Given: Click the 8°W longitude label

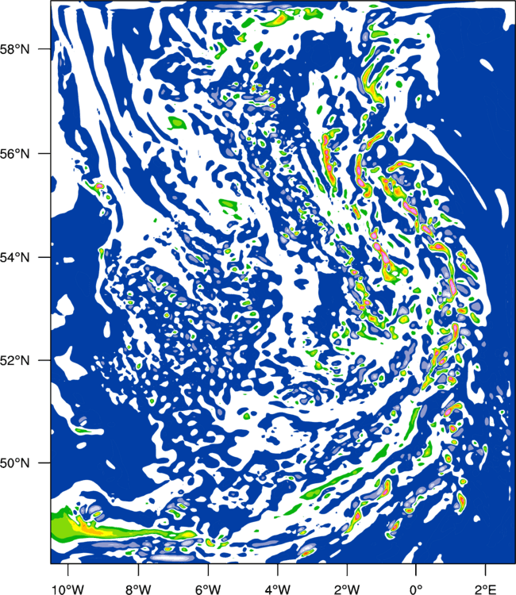Looking at the screenshot, I should [138, 589].
